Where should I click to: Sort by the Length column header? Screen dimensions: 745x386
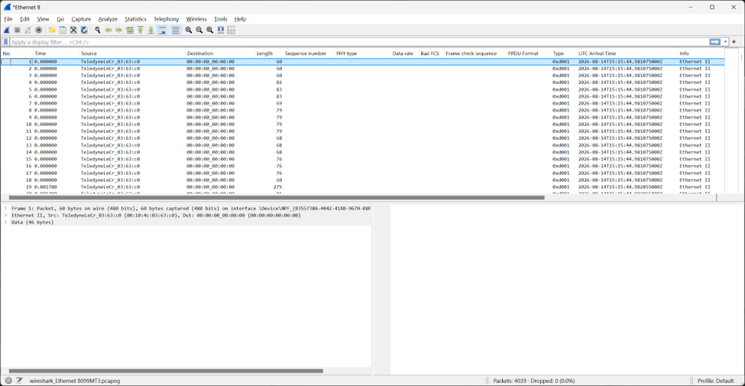coord(269,54)
